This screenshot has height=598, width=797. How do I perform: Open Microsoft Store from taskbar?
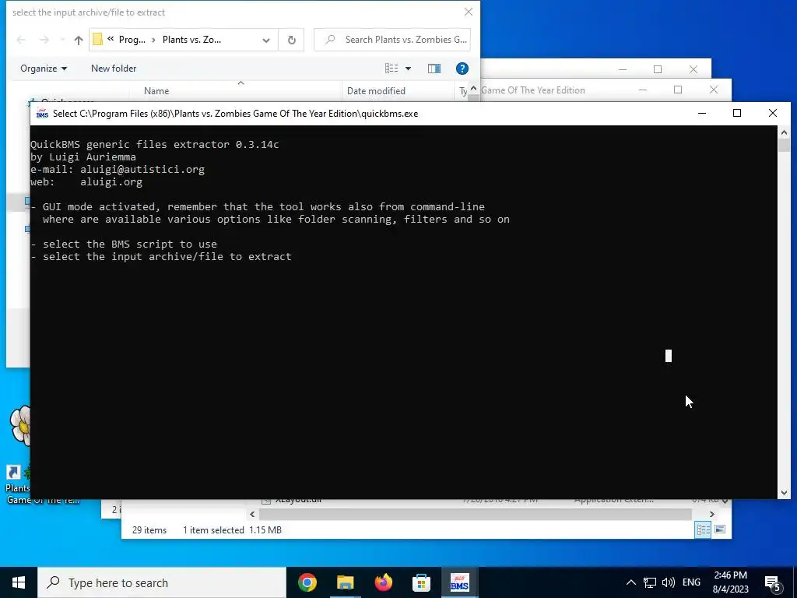tap(421, 582)
